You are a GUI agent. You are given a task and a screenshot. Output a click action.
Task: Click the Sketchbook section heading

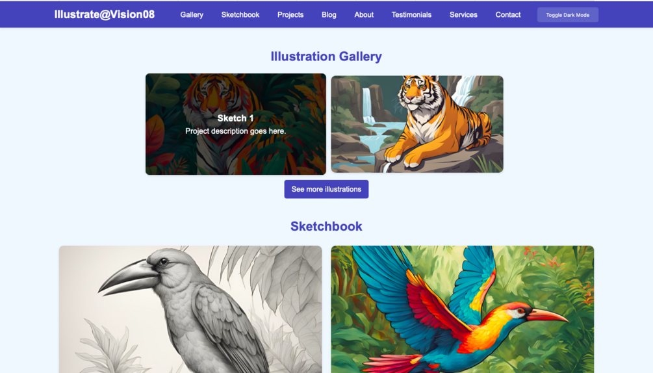tap(326, 226)
